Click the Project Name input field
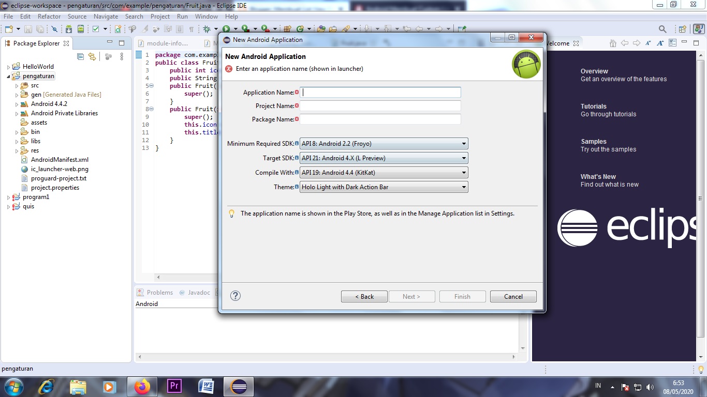This screenshot has height=397, width=707. click(380, 105)
